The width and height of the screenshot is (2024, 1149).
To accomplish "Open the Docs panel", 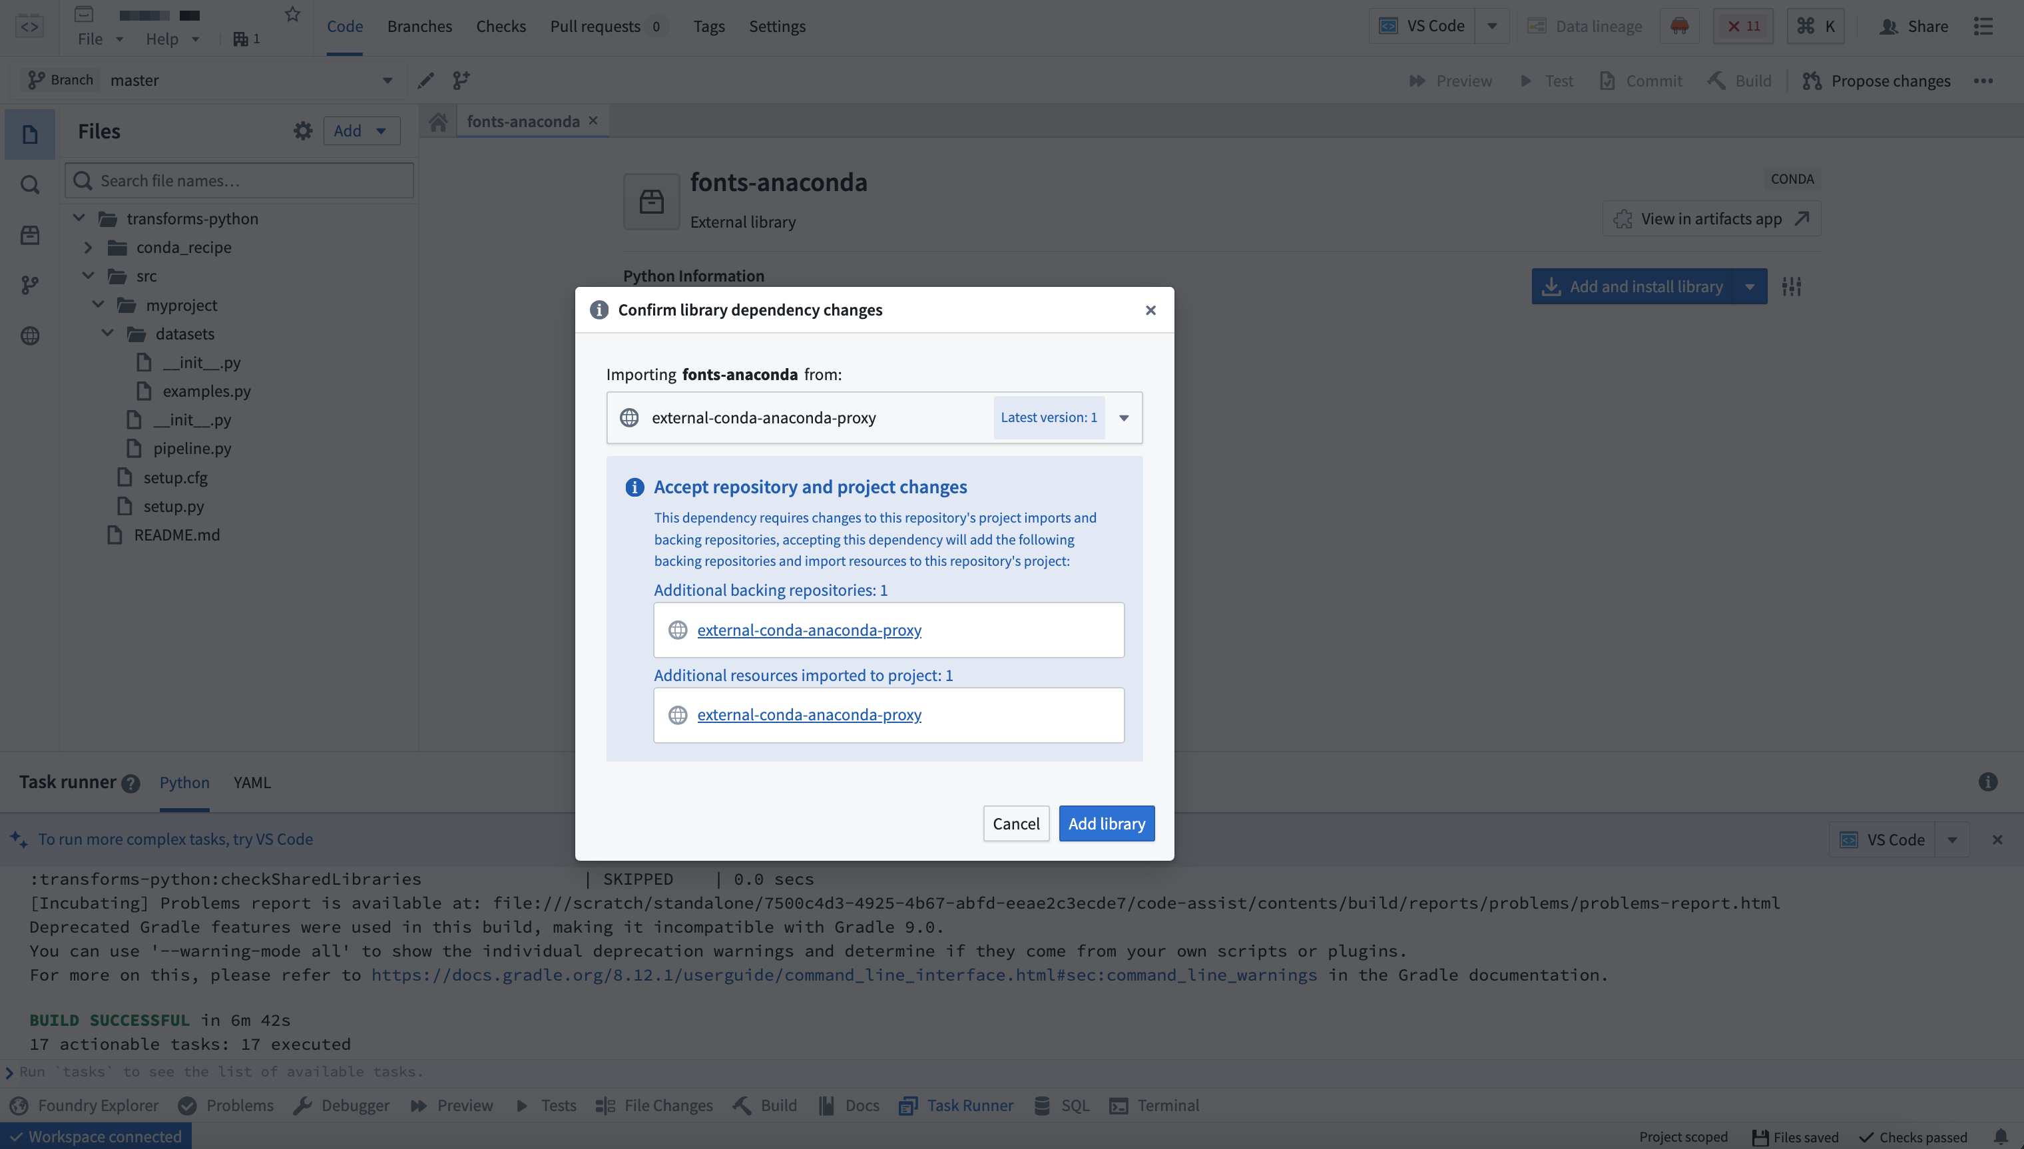I will (x=849, y=1106).
